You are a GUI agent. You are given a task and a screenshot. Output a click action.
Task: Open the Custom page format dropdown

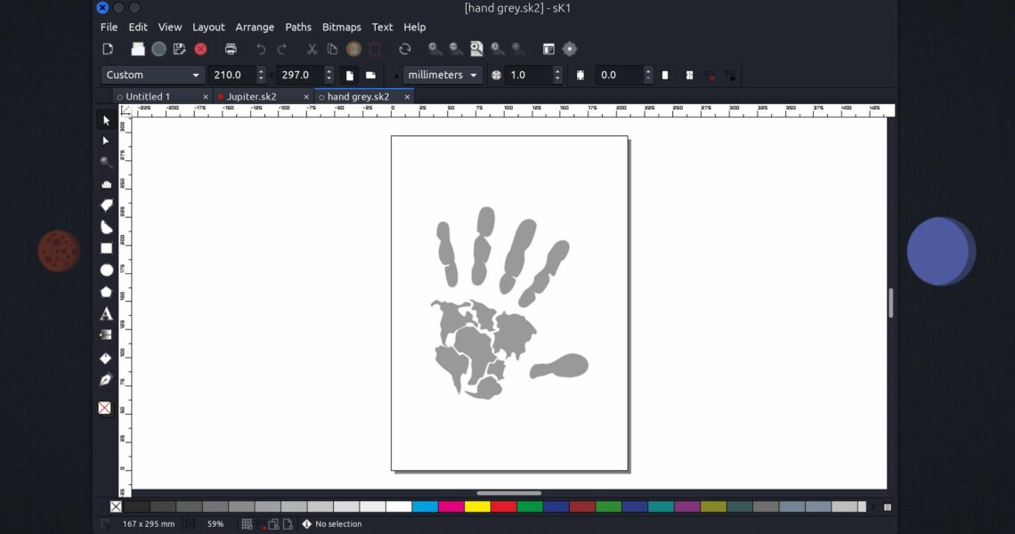click(x=153, y=76)
